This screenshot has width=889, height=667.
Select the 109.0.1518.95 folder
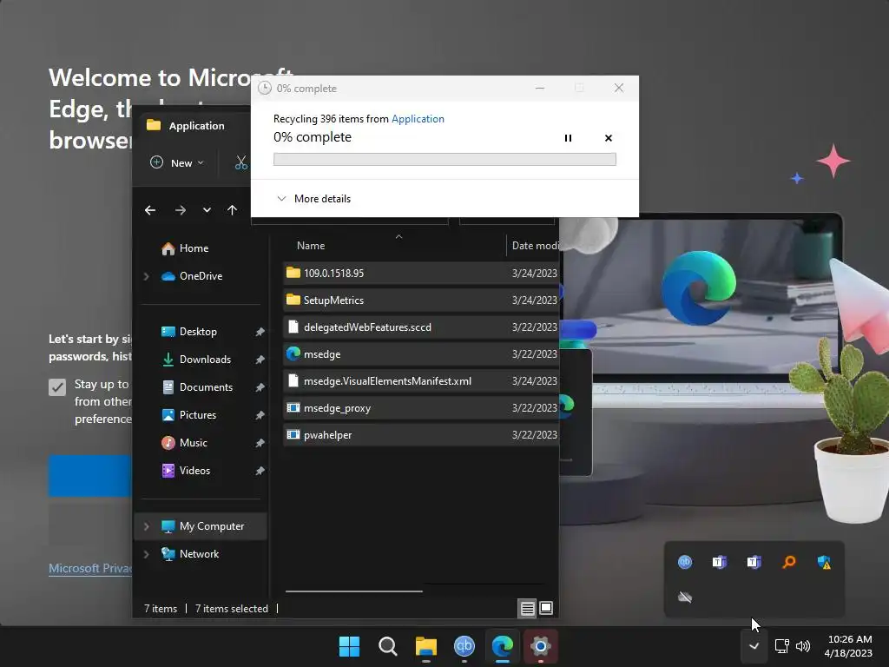(421, 274)
